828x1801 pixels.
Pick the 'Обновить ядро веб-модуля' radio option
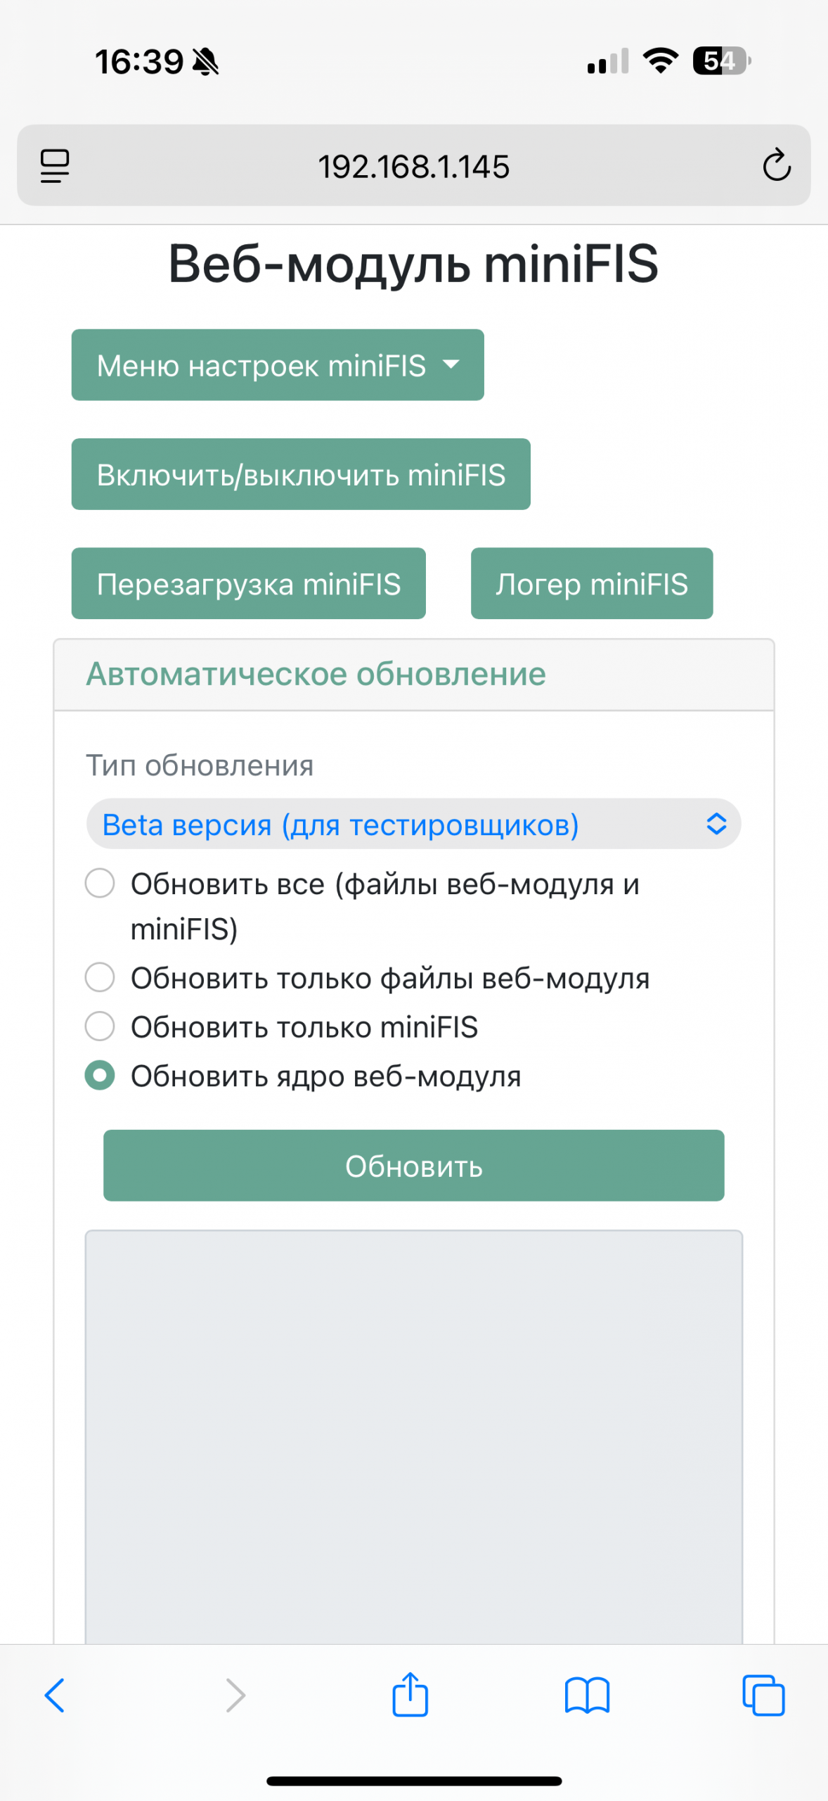pos(100,1075)
